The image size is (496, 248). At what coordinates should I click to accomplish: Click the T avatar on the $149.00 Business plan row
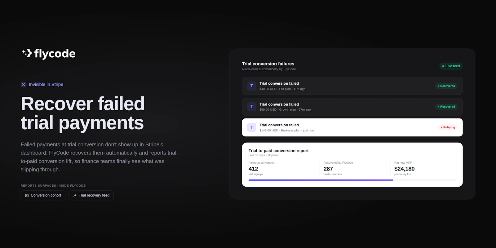coord(251,127)
